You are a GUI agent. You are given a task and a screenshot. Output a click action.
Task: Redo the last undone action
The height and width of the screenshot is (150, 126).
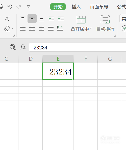coord(19,7)
